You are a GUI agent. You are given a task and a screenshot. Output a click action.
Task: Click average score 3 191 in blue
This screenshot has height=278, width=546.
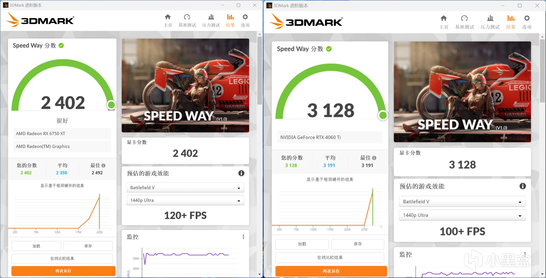click(x=329, y=166)
